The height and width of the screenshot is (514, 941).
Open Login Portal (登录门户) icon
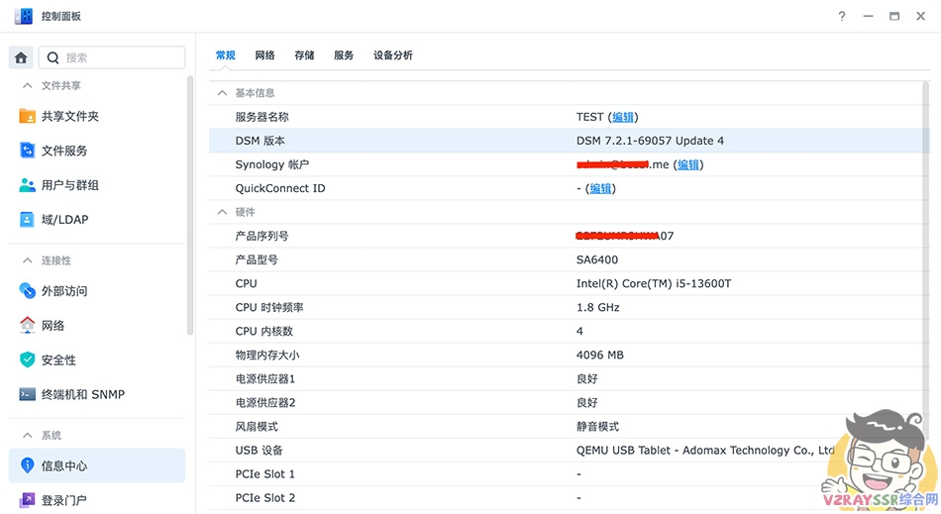pyautogui.click(x=27, y=499)
